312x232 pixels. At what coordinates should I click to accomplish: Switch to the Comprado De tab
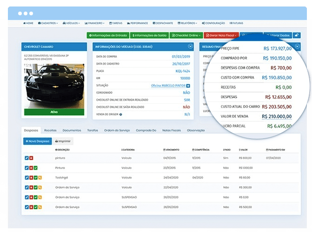point(146,130)
